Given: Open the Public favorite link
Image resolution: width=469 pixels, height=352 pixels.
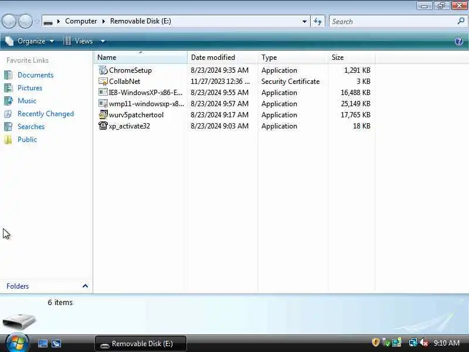Looking at the screenshot, I should point(27,140).
